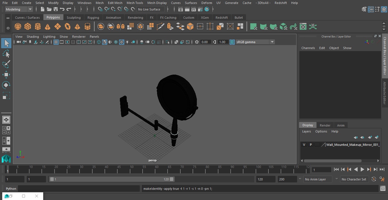Click the New Scene icon

(42, 9)
